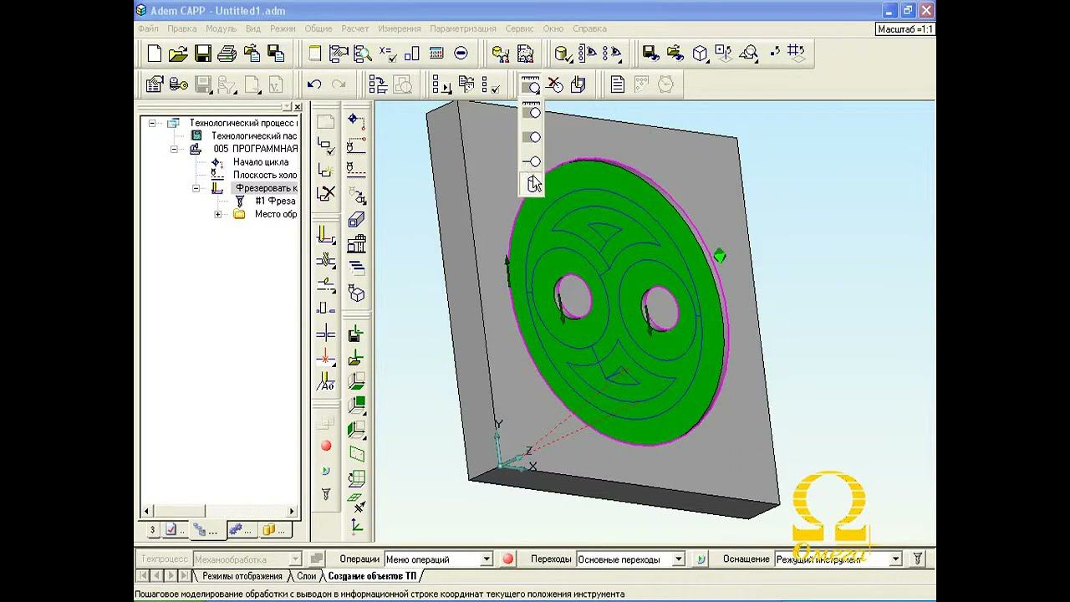The width and height of the screenshot is (1070, 602).
Task: Switch to Режимы отображения tab
Action: 242,576
